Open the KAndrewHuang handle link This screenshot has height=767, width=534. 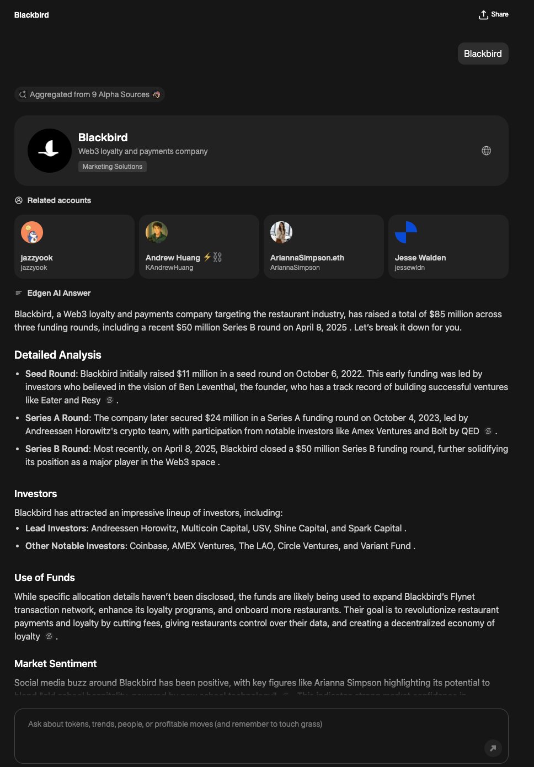tap(169, 268)
